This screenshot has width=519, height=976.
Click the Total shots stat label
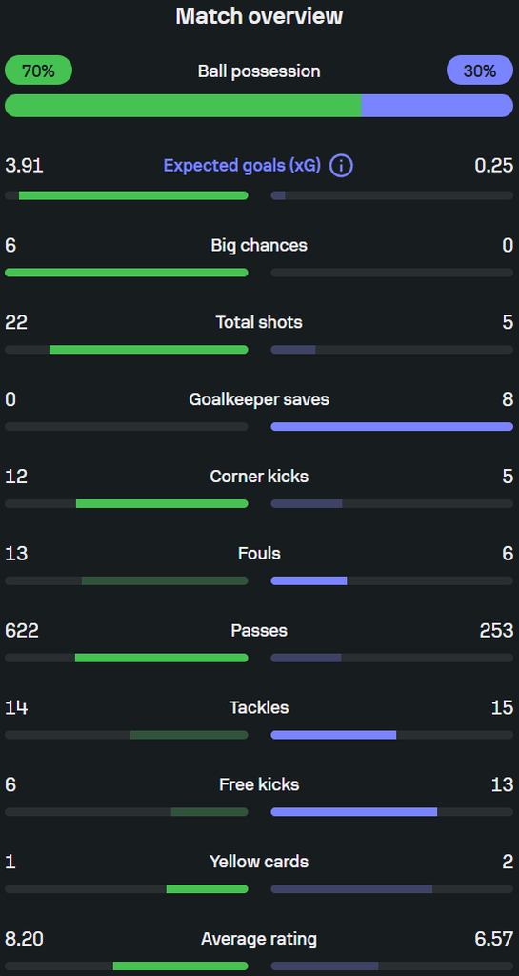pos(259,322)
